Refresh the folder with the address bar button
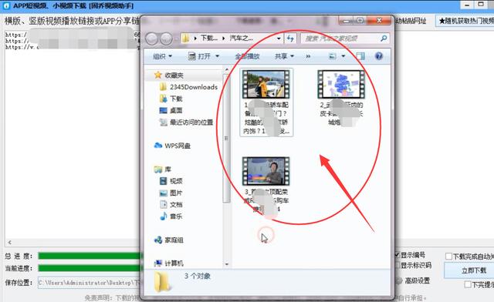This screenshot has height=302, width=494. click(x=290, y=39)
